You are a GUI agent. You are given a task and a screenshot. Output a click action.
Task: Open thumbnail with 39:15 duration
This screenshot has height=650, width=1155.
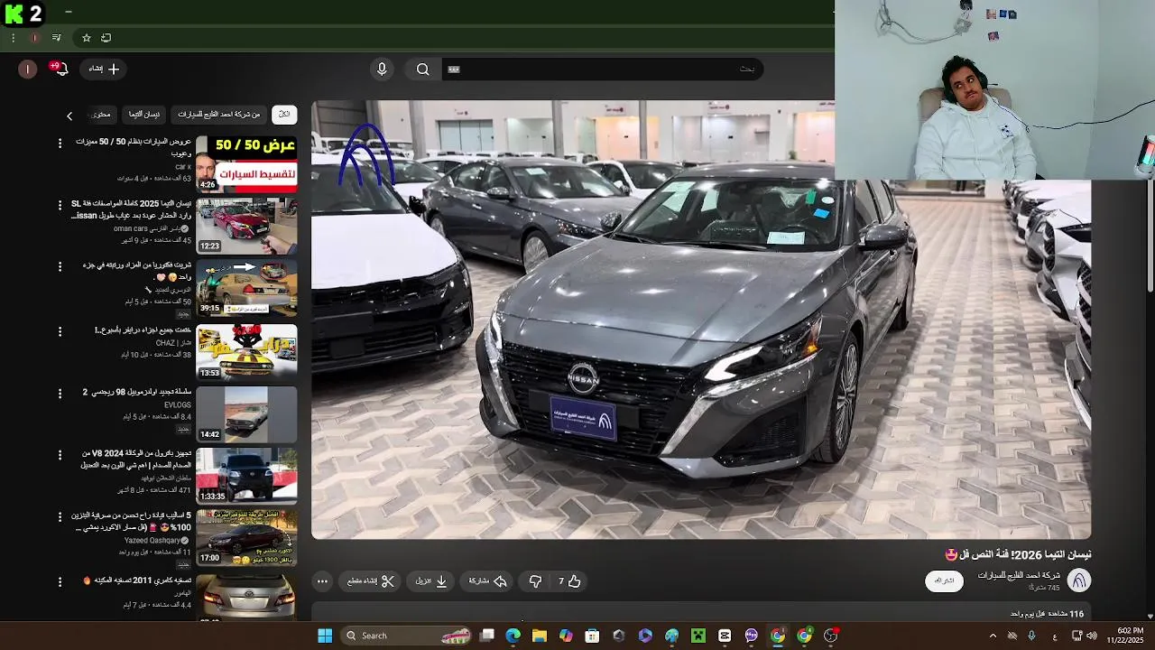(x=246, y=288)
